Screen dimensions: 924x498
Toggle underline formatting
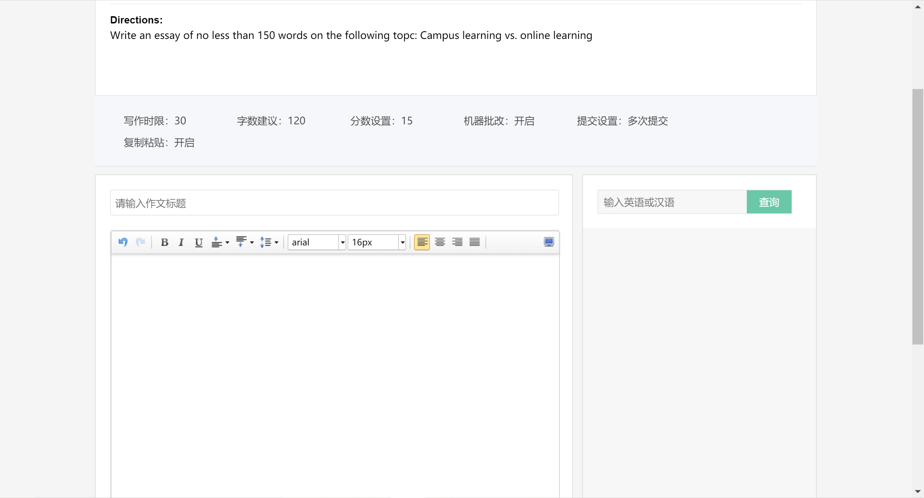click(x=199, y=242)
